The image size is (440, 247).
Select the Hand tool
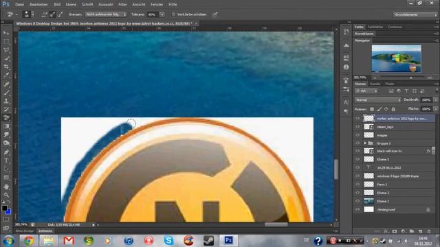[x=6, y=187]
